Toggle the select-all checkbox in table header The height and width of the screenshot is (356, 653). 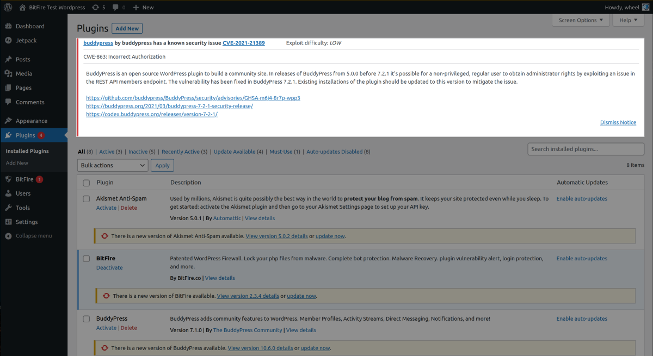coord(87,183)
